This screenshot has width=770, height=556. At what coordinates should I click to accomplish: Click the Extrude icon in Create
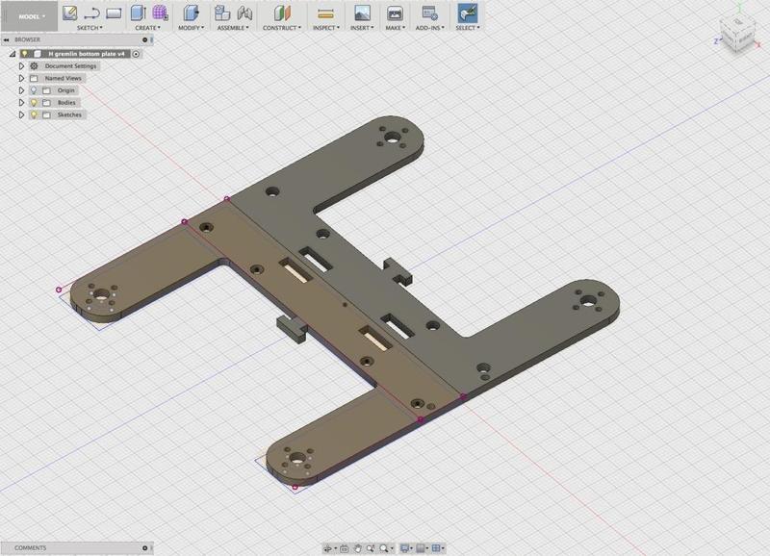point(139,13)
